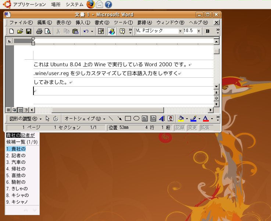Select the rectangle shape tool
The height and width of the screenshot is (221, 271).
pos(128,119)
